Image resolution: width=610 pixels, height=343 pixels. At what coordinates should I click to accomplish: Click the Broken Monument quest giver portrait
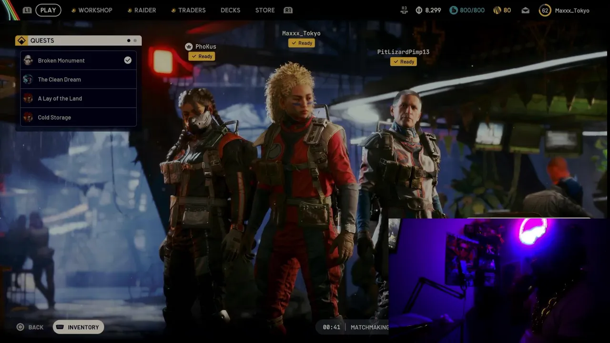tap(28, 61)
